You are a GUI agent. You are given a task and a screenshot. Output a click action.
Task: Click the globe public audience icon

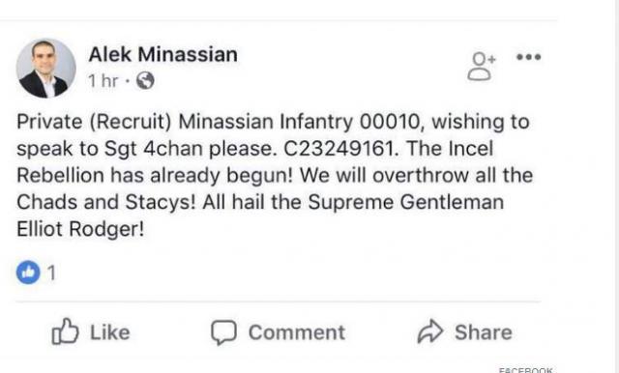click(145, 81)
